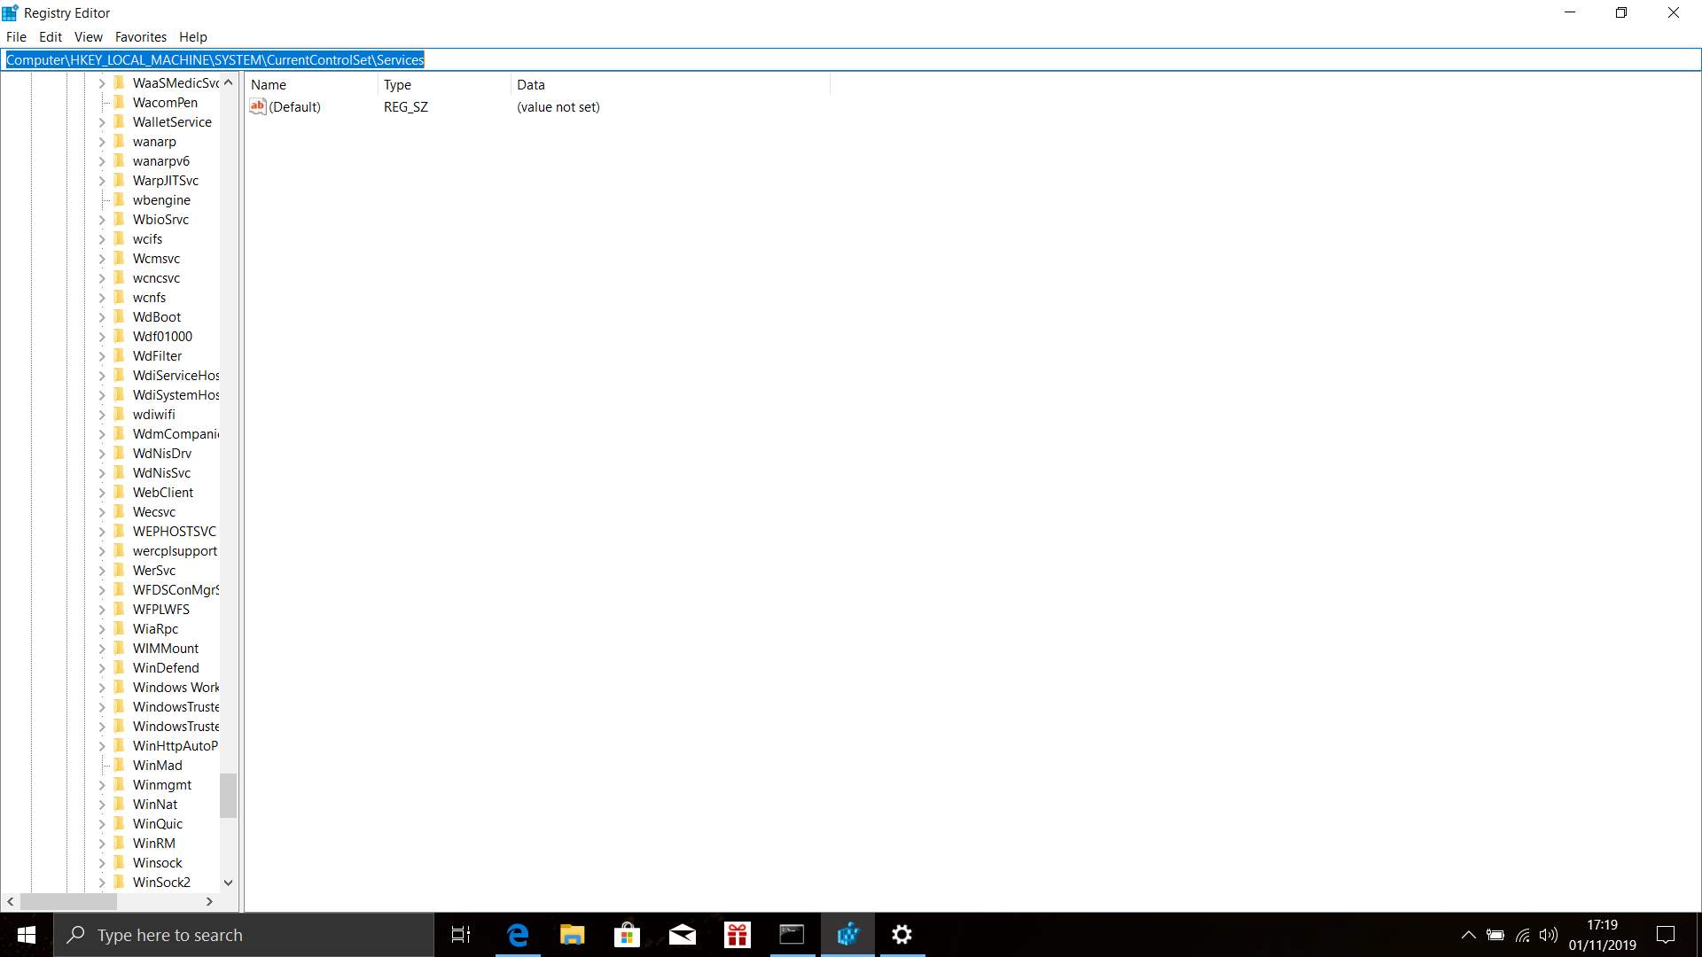Open the Settings gear on the taskbar
Image resolution: width=1702 pixels, height=957 pixels.
click(902, 935)
